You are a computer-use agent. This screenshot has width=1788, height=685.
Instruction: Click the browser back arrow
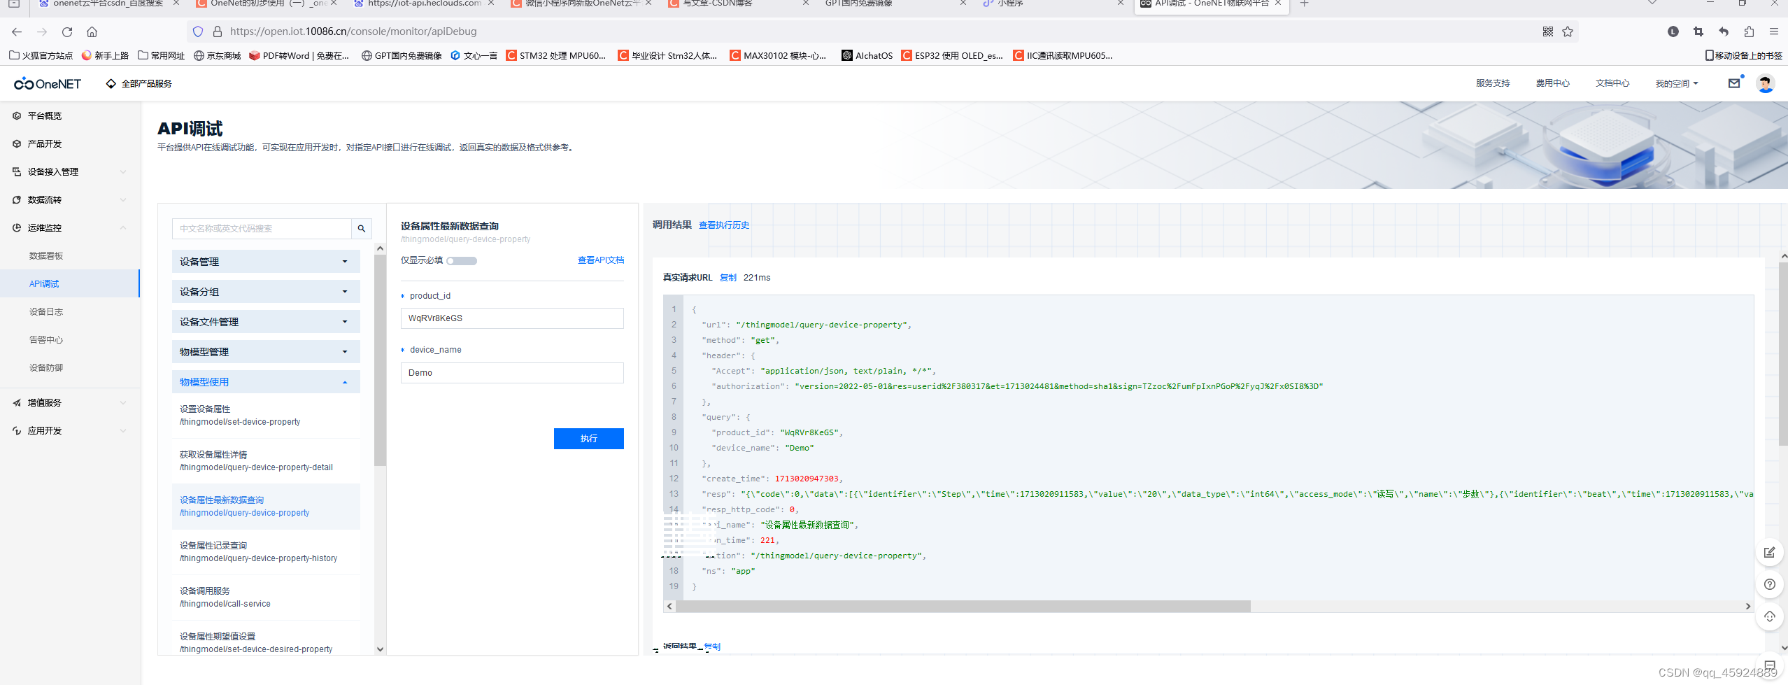point(17,31)
